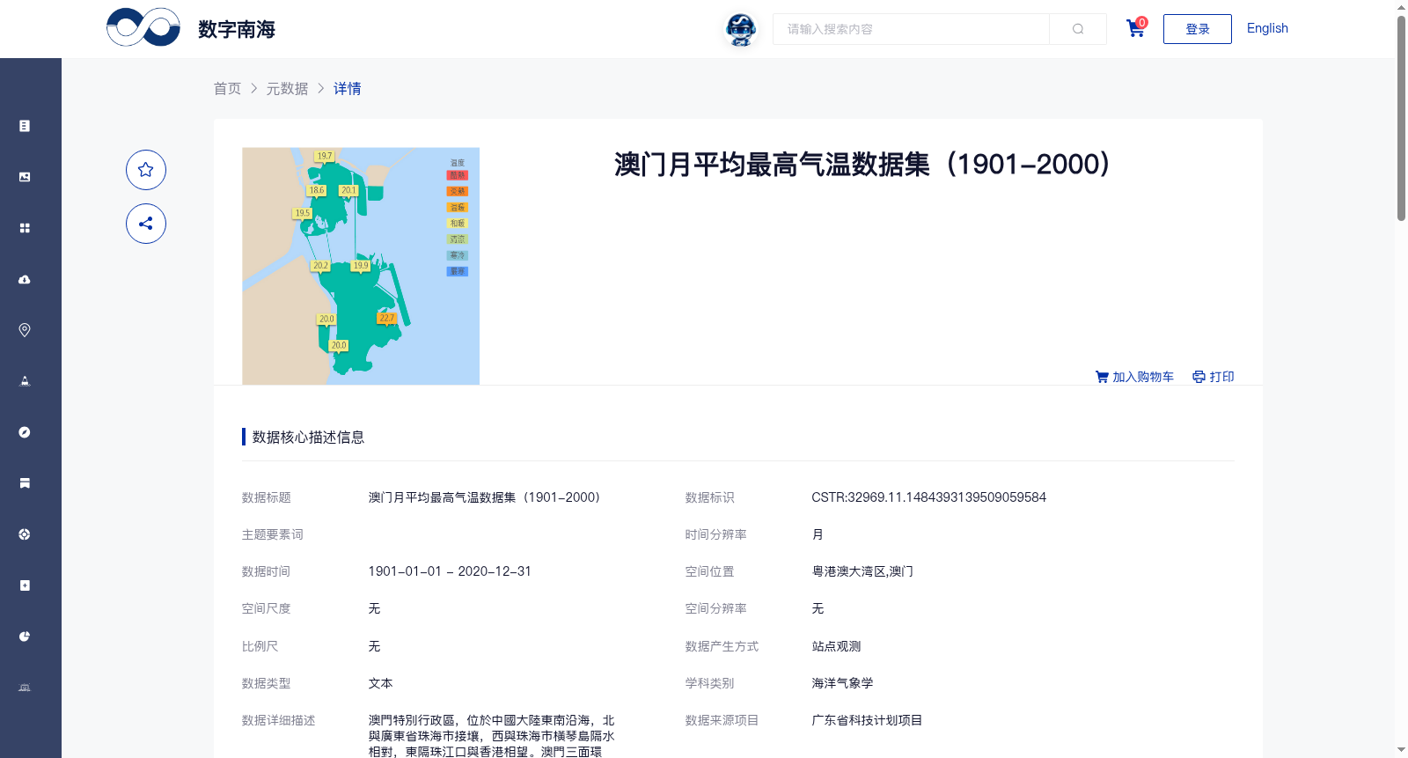This screenshot has width=1408, height=758.
Task: Click the cart icon beside 加入购物车
Action: pos(1102,377)
